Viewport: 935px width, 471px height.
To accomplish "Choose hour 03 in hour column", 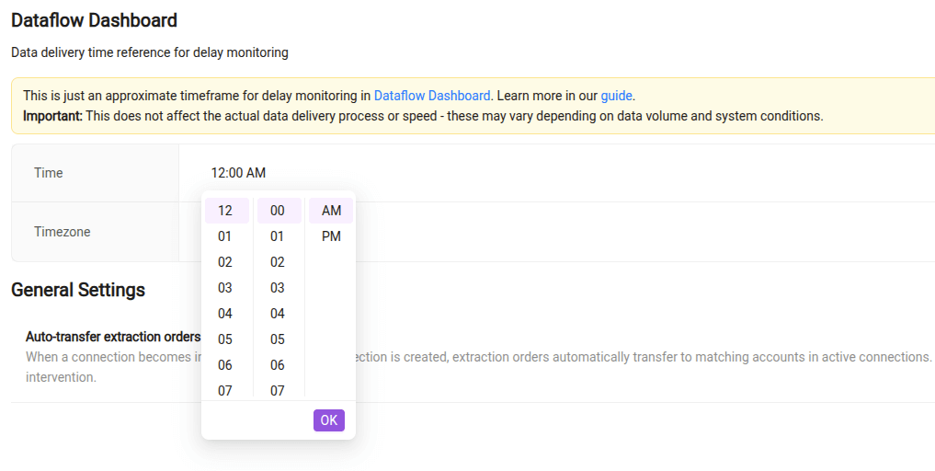I will click(226, 288).
